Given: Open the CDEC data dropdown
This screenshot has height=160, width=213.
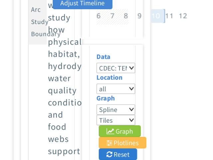Looking at the screenshot, I should [116, 68].
